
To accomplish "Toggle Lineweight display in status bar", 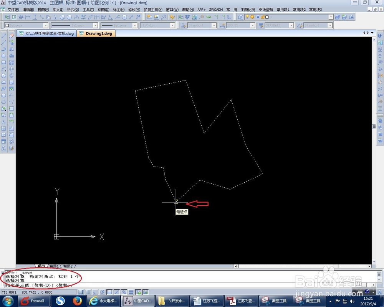I will (131, 292).
